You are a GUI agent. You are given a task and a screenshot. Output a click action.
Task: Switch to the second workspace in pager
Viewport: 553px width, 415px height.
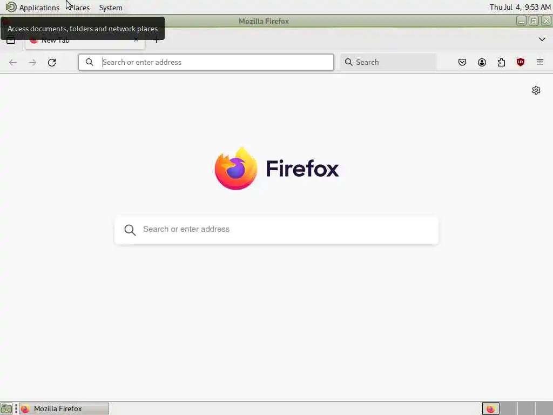point(509,409)
